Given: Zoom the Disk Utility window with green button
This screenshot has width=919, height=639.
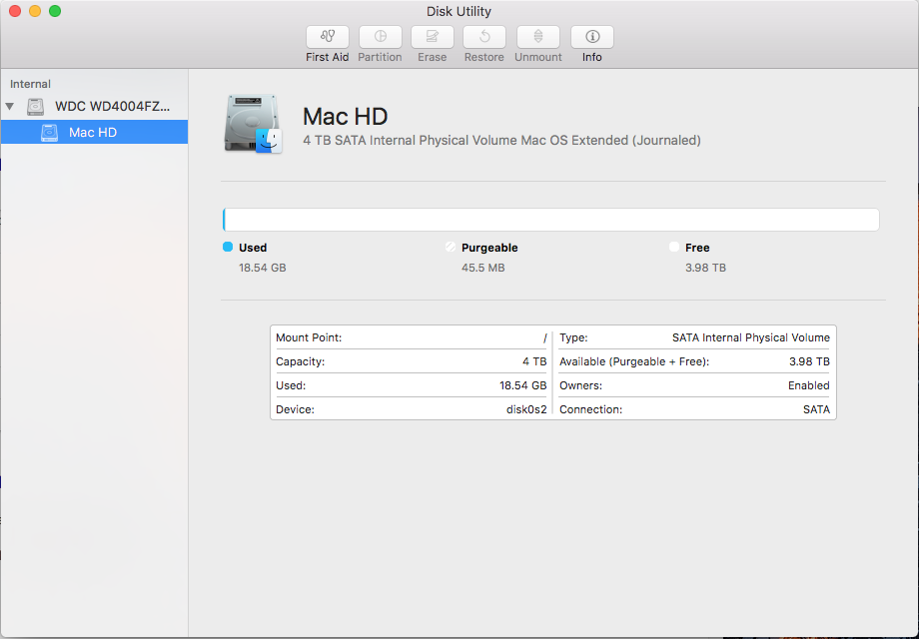Looking at the screenshot, I should pos(55,11).
